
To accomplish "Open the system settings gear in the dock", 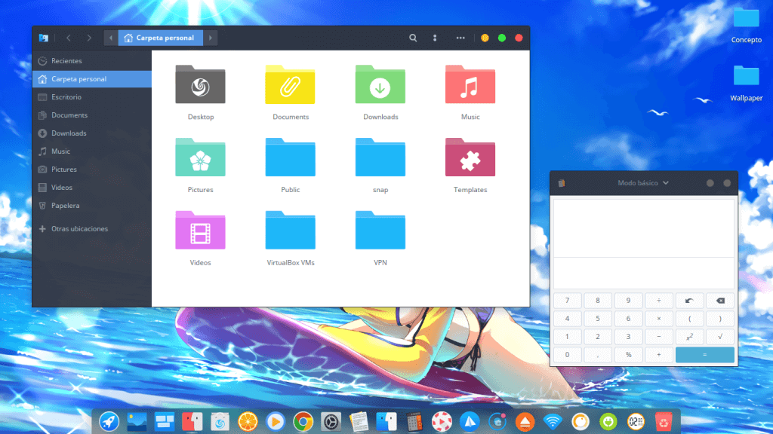I will pyautogui.click(x=331, y=422).
